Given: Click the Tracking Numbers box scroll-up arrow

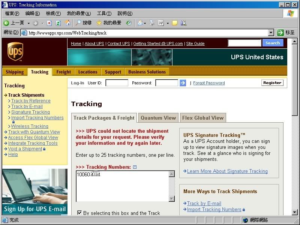Looking at the screenshot, I should click(172, 174).
